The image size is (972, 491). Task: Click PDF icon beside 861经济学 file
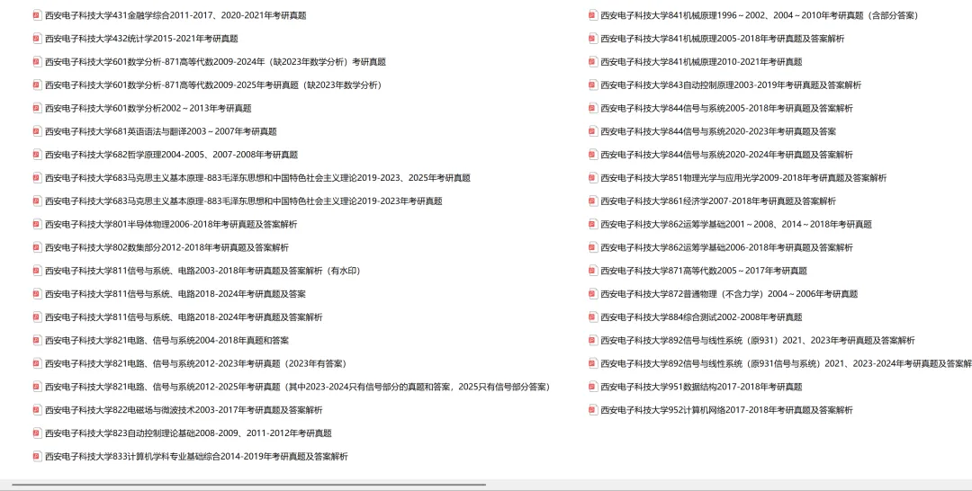(592, 201)
